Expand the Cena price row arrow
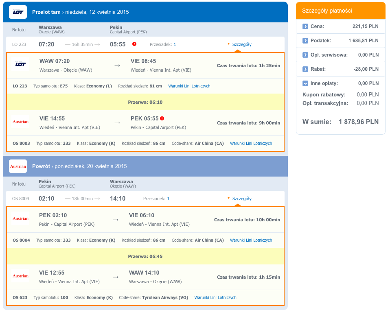Viewport: 390px width, 310px height. 305,26
